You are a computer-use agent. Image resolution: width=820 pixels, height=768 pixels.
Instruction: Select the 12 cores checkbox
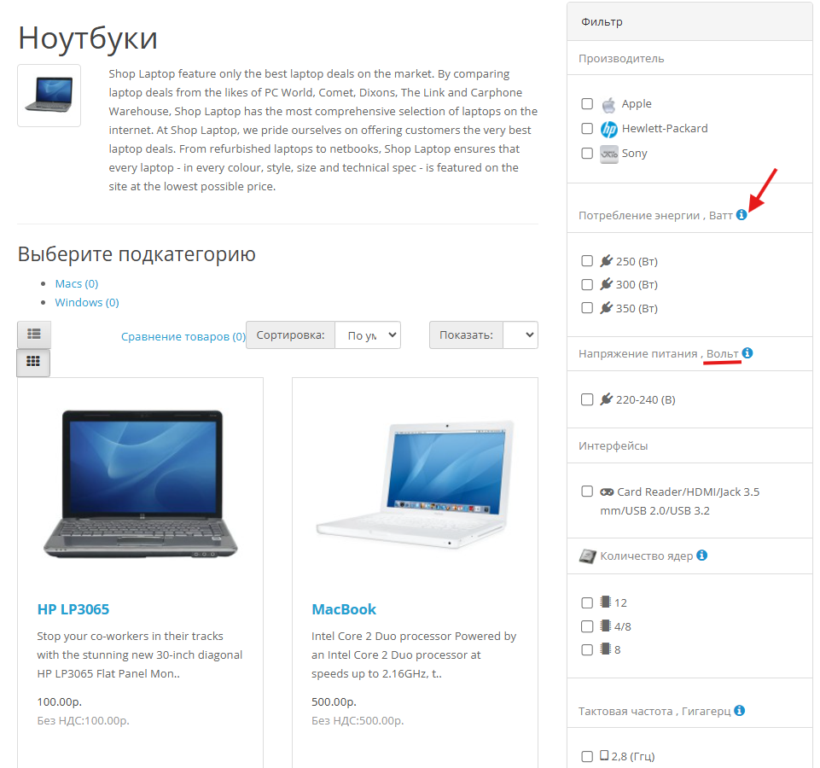tap(587, 602)
